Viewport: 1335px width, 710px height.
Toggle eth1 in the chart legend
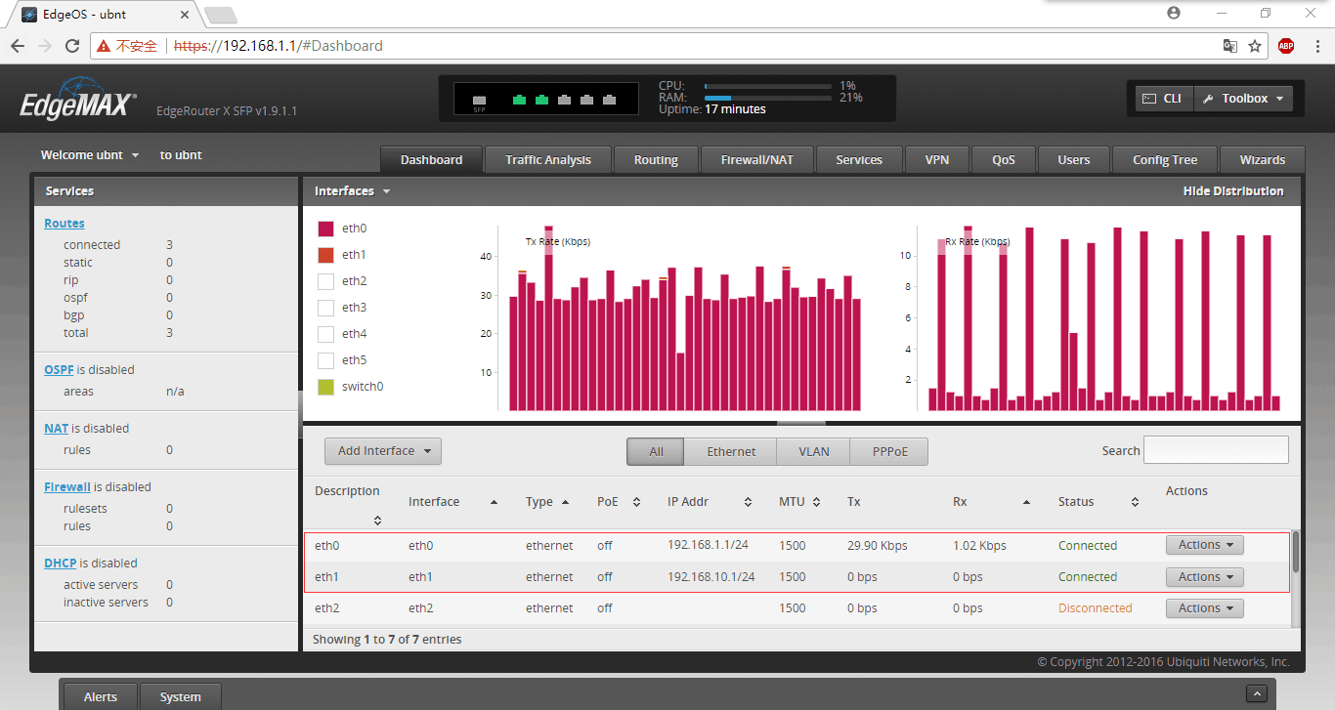point(326,255)
